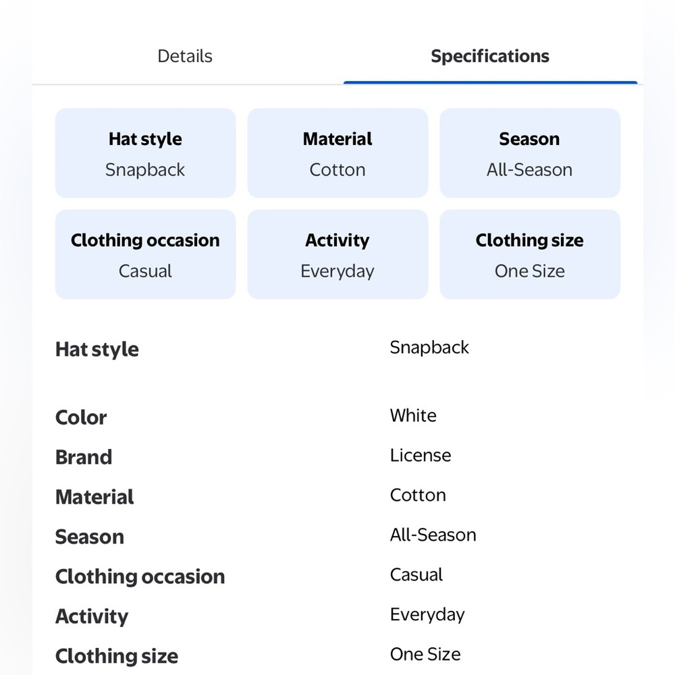This screenshot has height=675, width=675.
Task: Open the Clothing size One Size card
Action: pos(529,254)
